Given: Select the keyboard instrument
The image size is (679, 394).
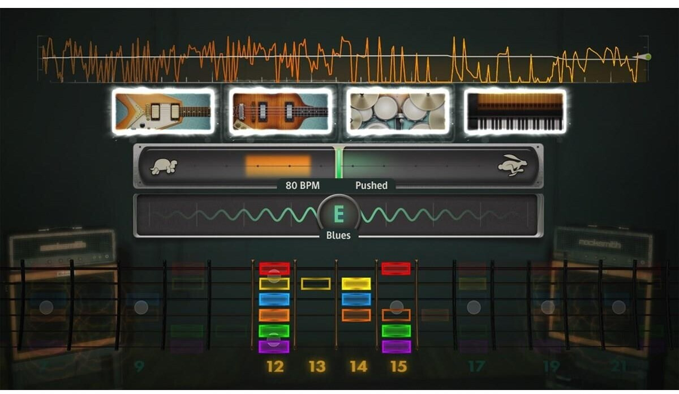Looking at the screenshot, I should (515, 111).
